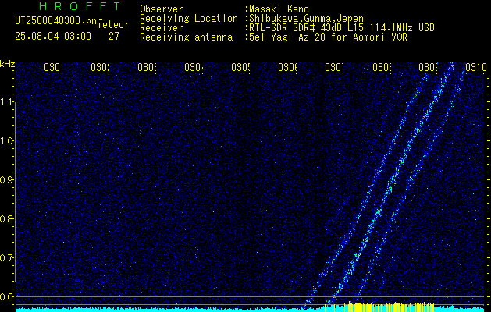The image size is (491, 312).
Task: Click the RTL-SDR SDR# 114.1MHz USB text
Action: (340, 28)
